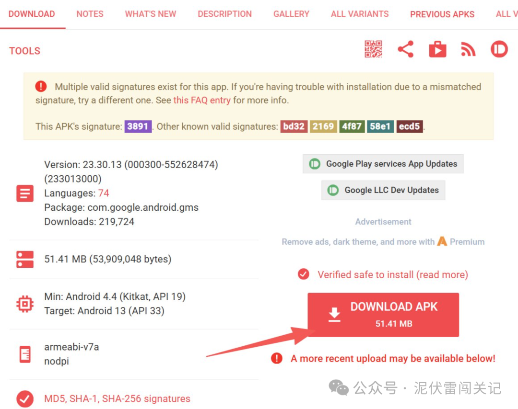Image resolution: width=518 pixels, height=409 pixels.
Task: Click the 'A more recent upload' warning link
Action: [393, 358]
